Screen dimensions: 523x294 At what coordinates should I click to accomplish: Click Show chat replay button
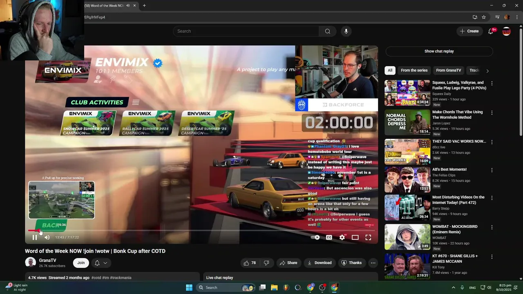[439, 51]
